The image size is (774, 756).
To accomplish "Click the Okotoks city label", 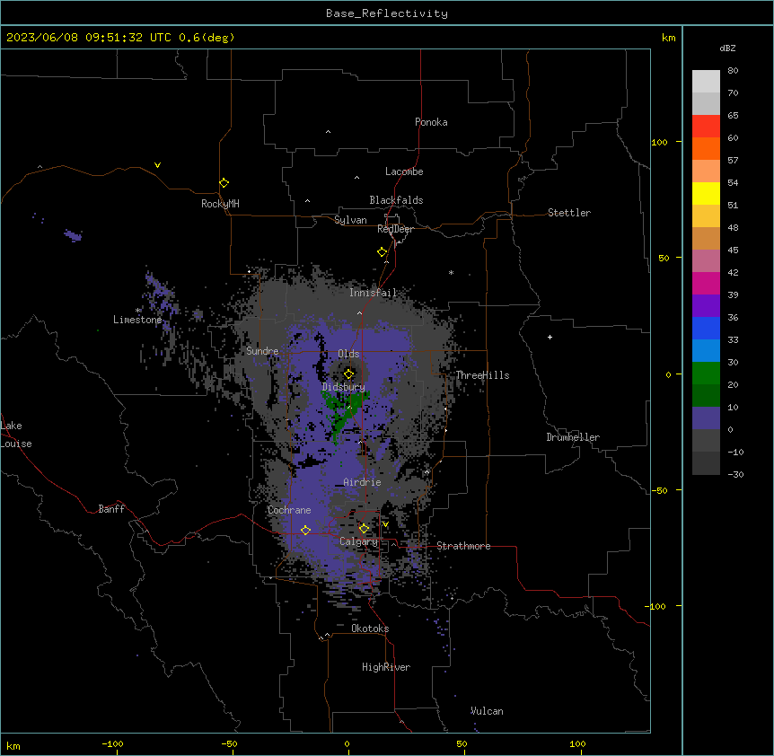I will pyautogui.click(x=370, y=629).
